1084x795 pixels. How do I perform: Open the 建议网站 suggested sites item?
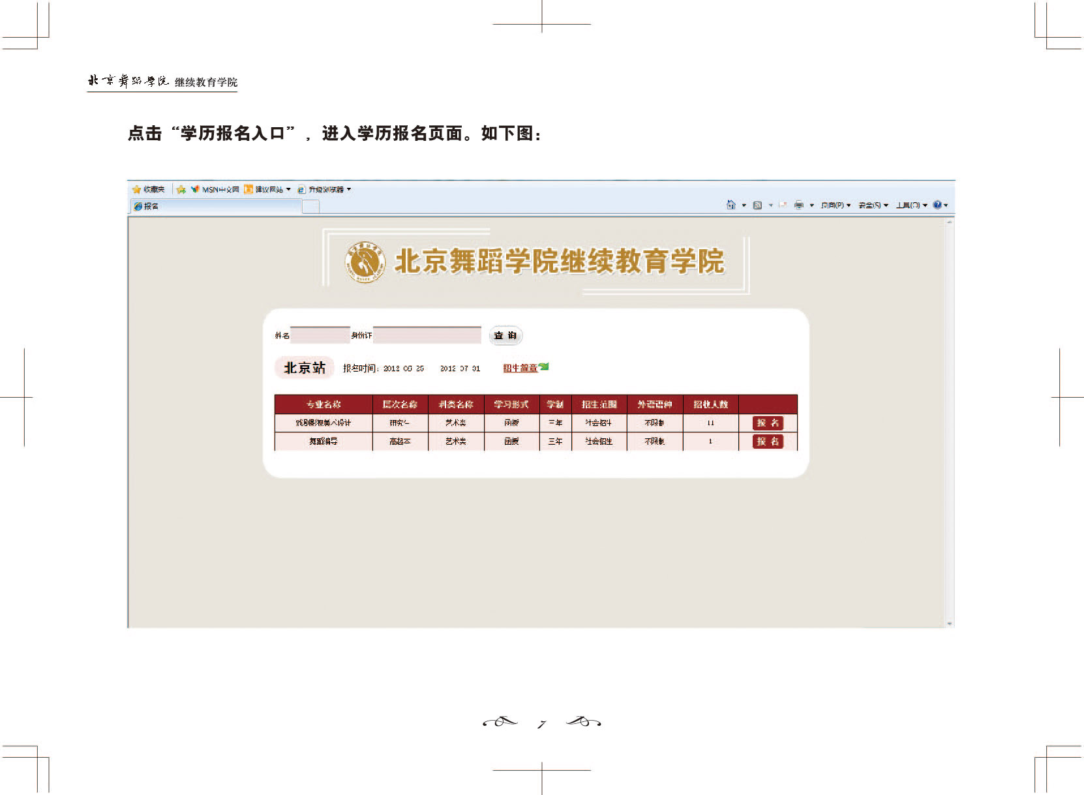(x=264, y=190)
